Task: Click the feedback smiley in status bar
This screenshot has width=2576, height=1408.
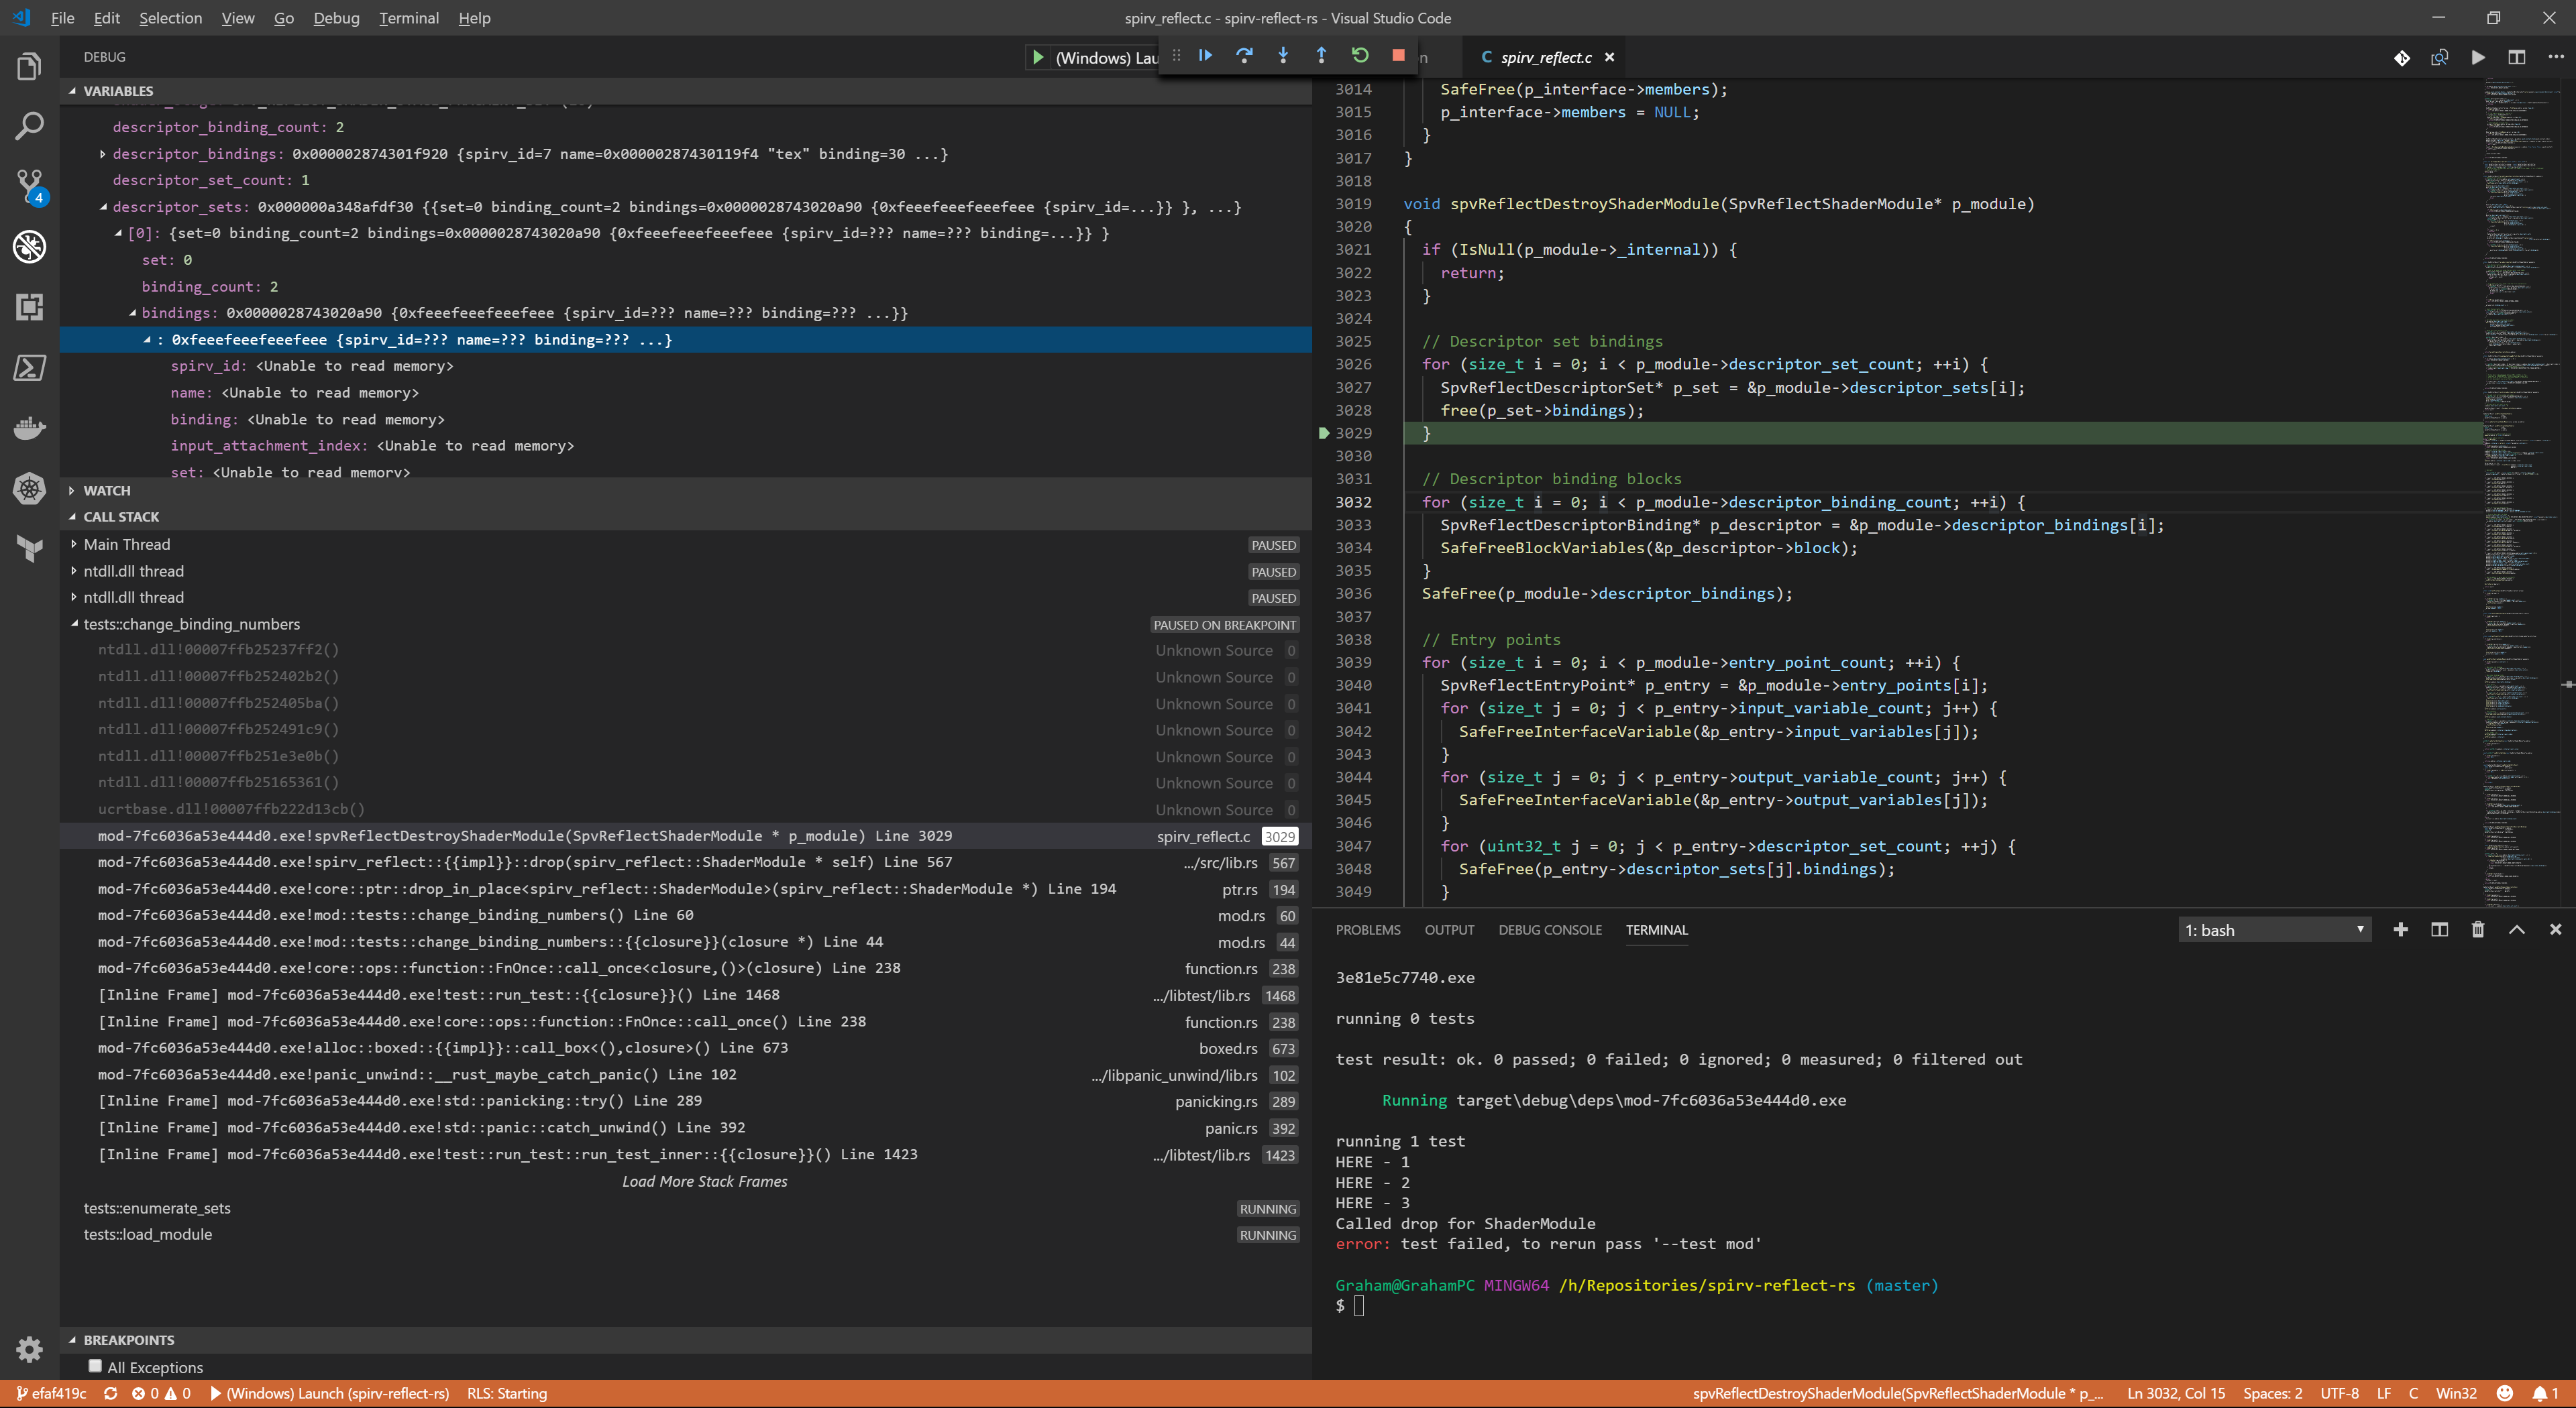Action: 2504,1393
